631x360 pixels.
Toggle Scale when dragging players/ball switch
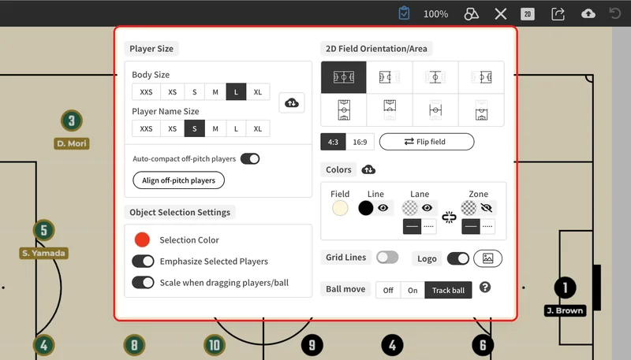[x=143, y=283]
